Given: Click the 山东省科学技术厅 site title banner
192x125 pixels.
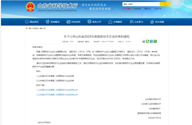Looking at the screenshot, I should click(x=58, y=6).
